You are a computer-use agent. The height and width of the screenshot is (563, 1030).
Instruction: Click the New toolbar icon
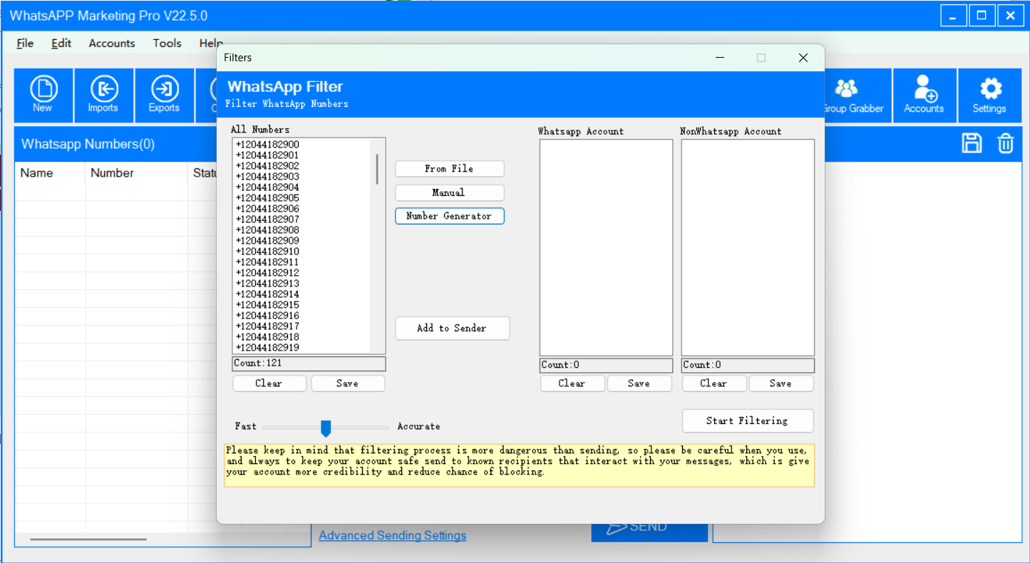[43, 95]
